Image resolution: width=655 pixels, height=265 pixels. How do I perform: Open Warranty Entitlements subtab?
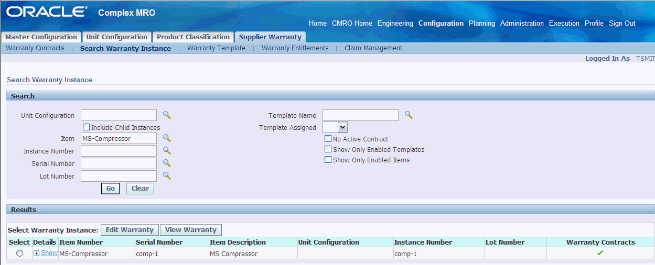[295, 48]
